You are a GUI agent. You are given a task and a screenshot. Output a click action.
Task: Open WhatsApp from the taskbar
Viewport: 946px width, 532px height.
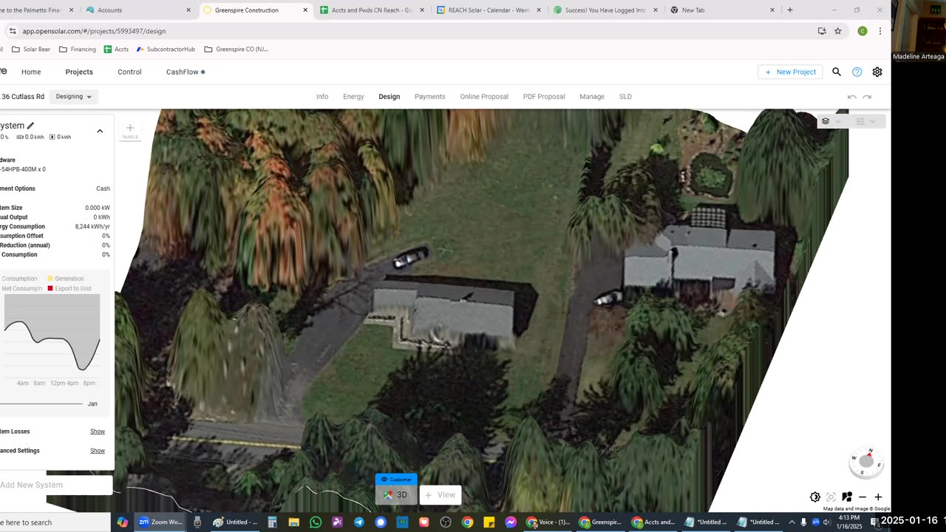tap(316, 522)
